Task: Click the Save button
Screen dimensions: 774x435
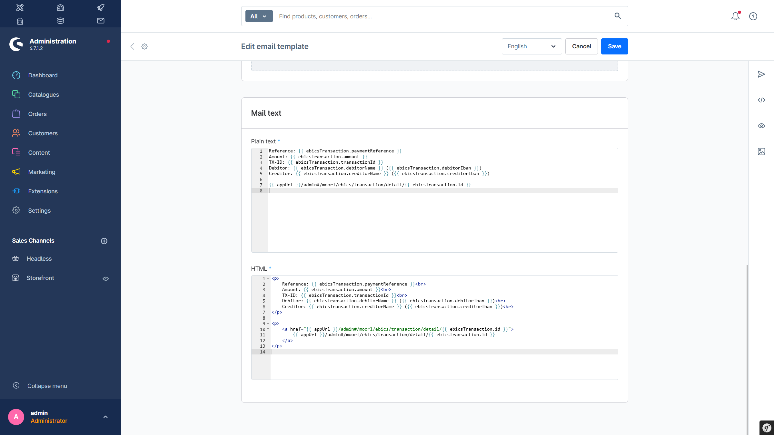Action: [x=614, y=46]
